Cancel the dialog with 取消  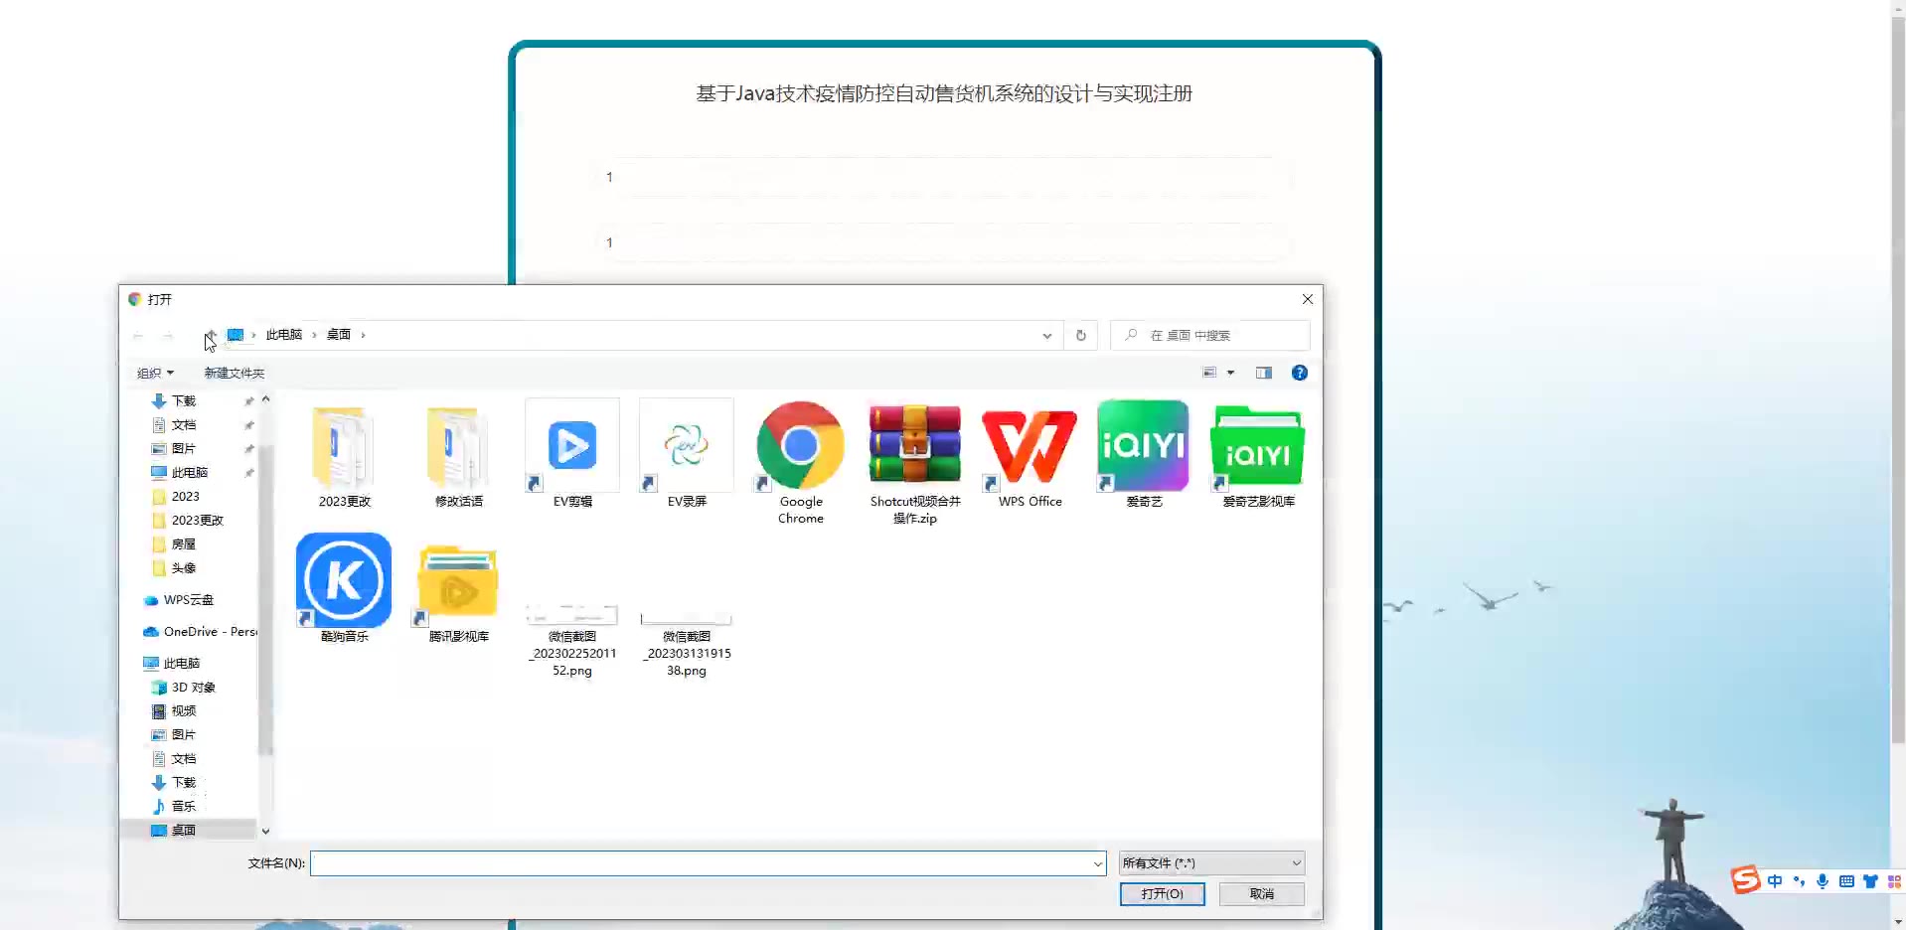[1262, 894]
